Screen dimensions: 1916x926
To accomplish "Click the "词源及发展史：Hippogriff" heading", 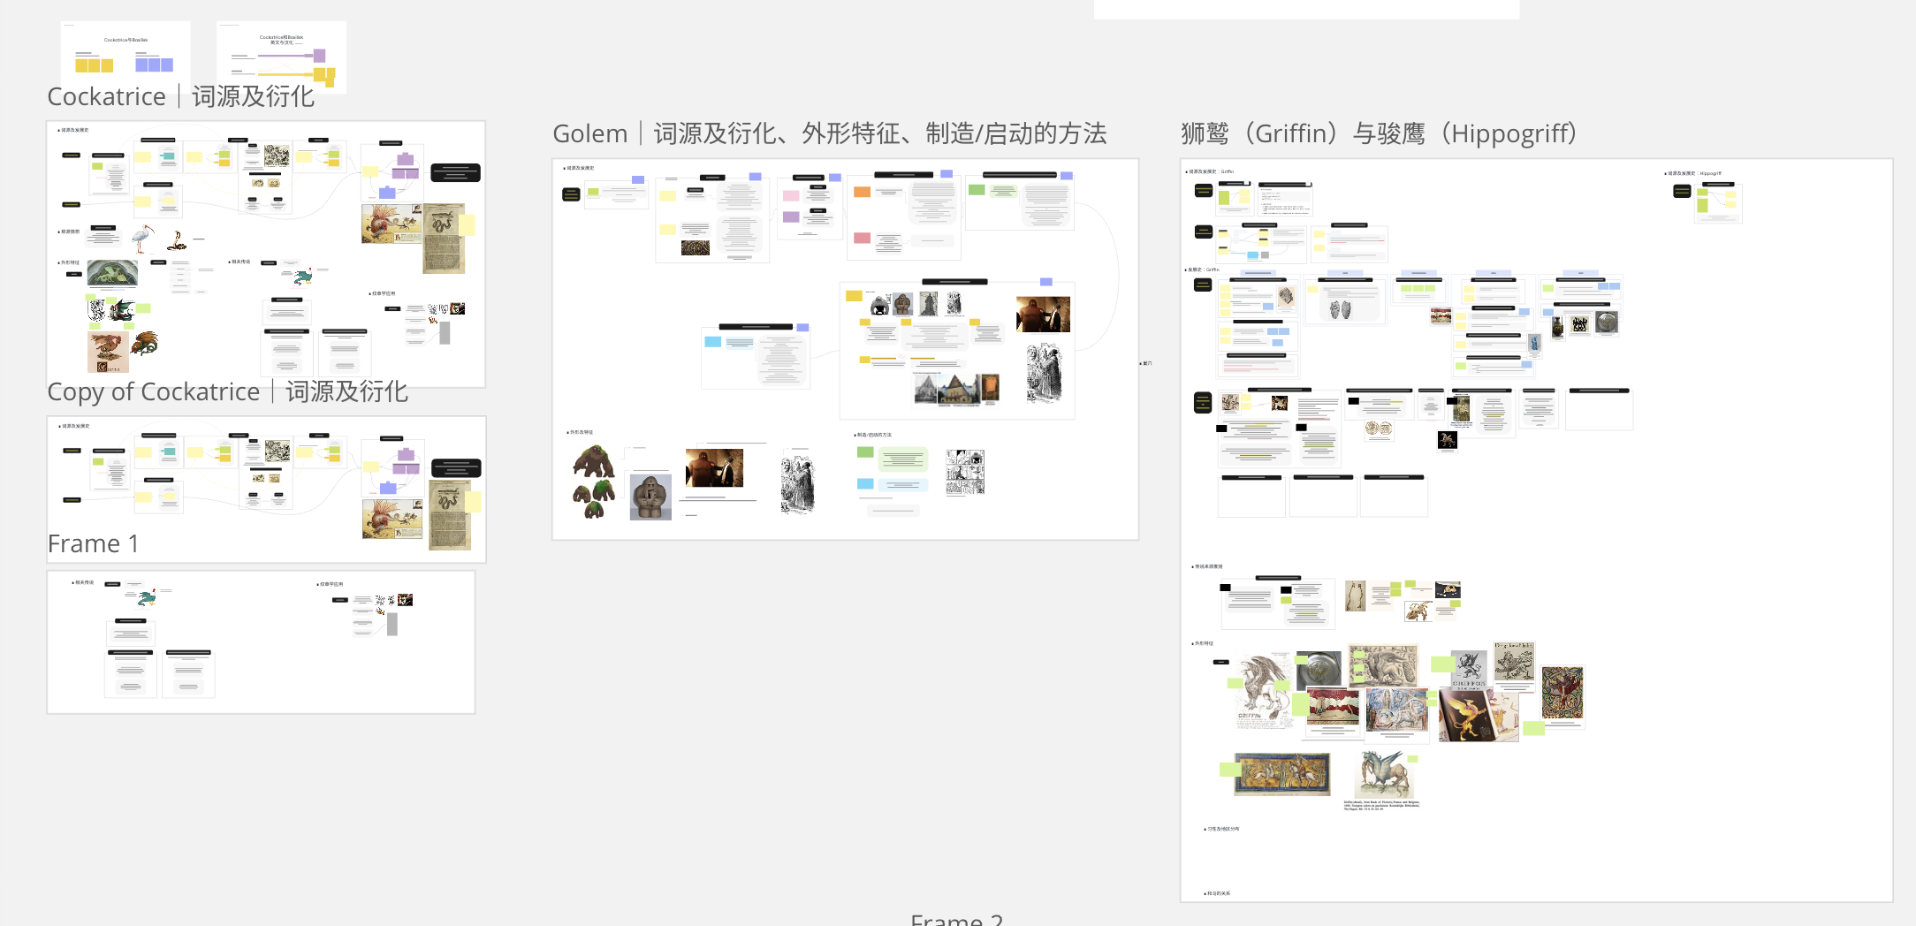I will (x=1693, y=173).
